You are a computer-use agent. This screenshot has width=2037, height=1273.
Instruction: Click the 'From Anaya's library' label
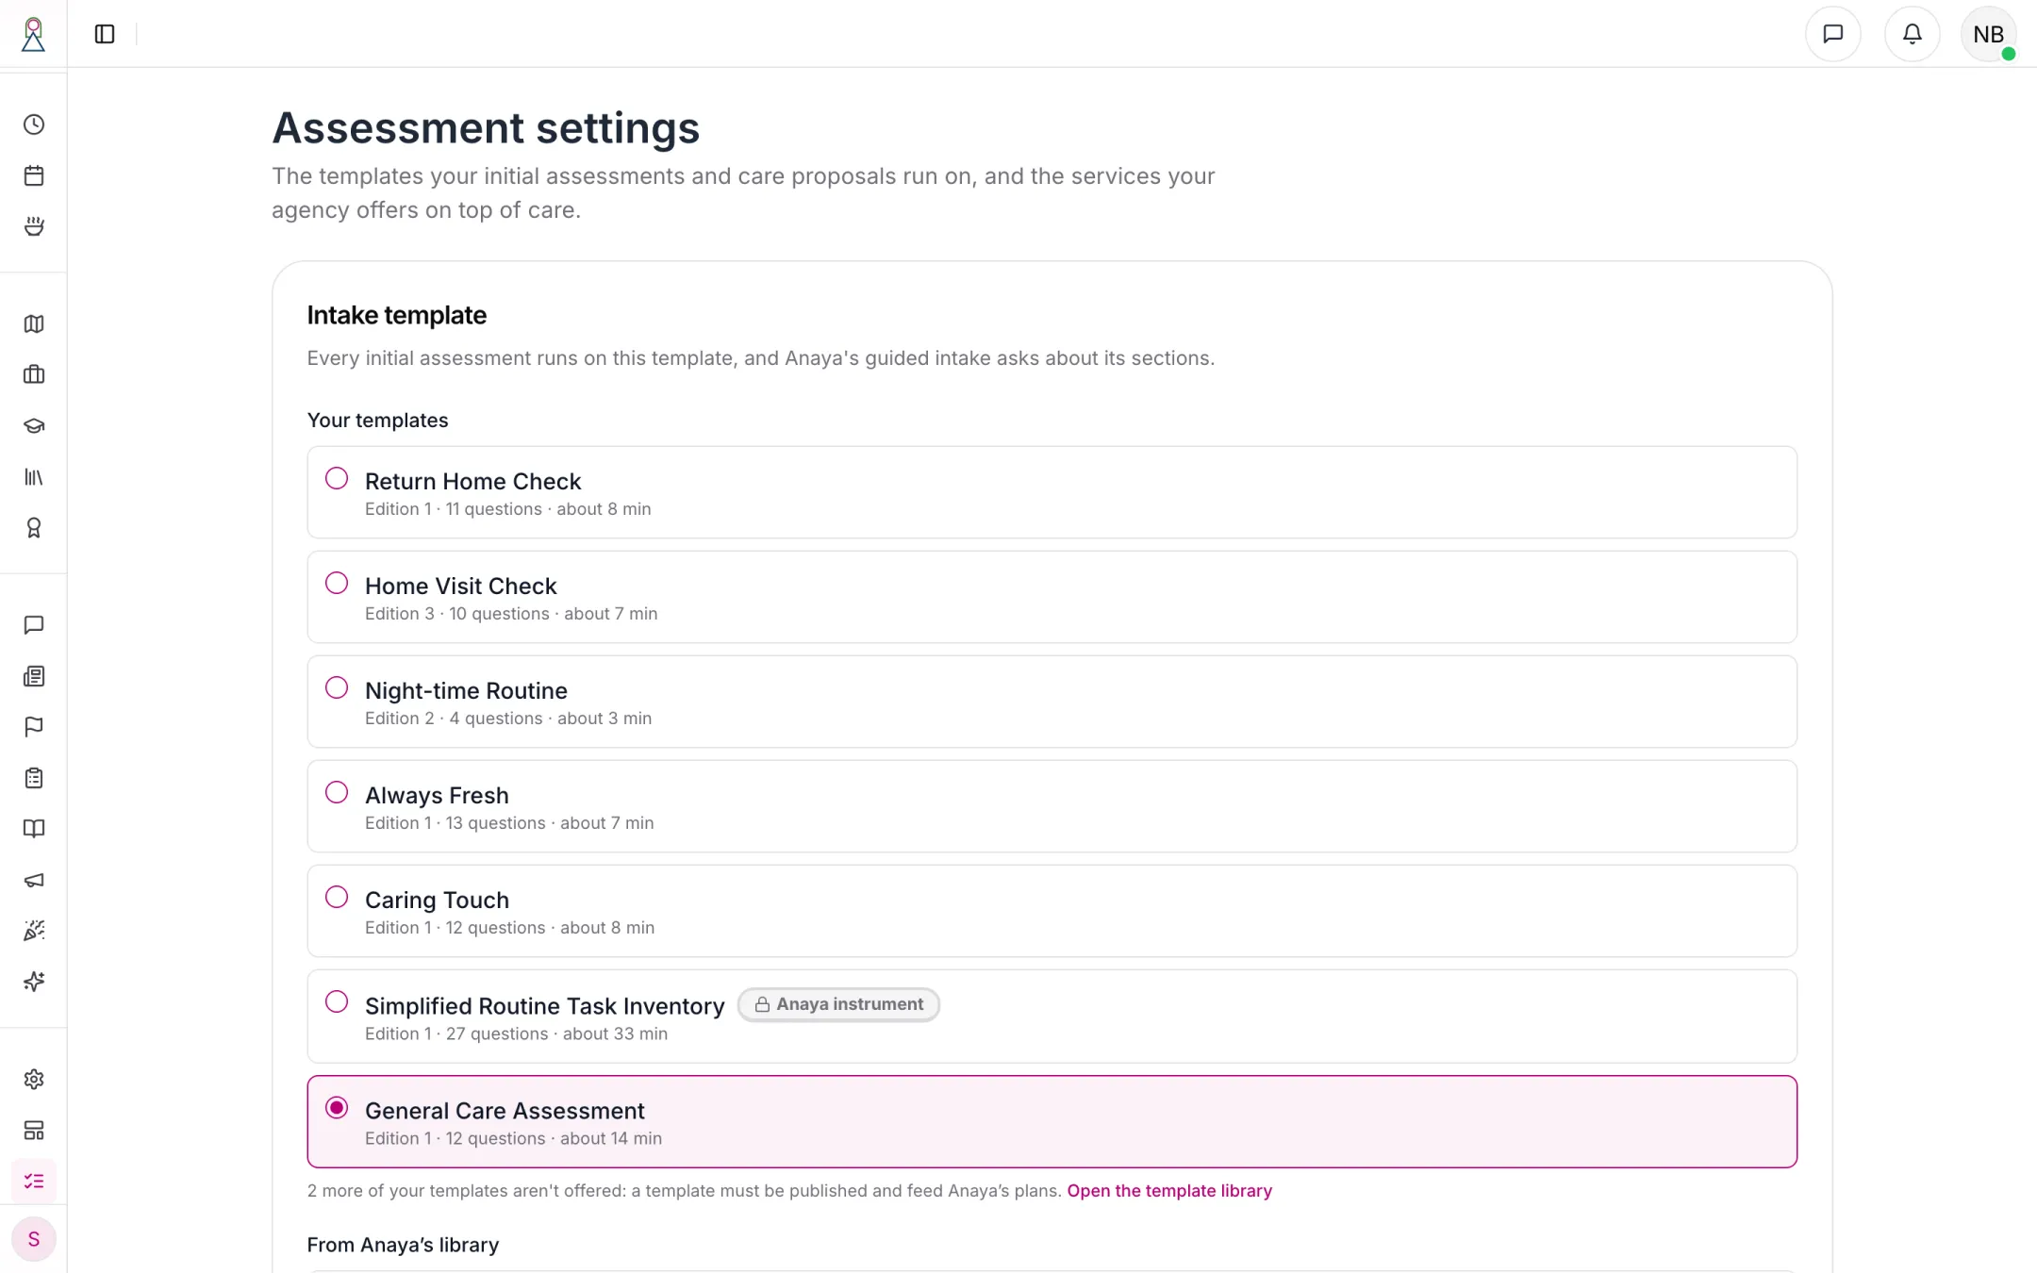(x=403, y=1245)
